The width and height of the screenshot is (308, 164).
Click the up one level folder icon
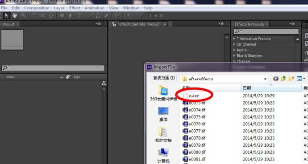point(283,79)
